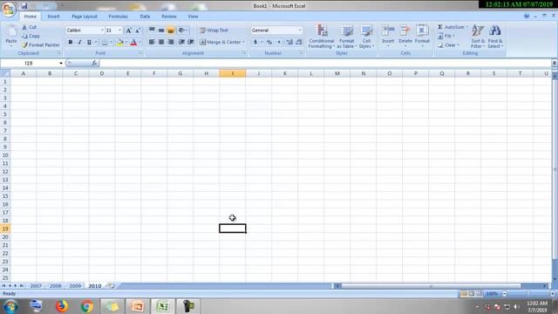Viewport: 558px width, 314px height.
Task: Cut the selected cell contents
Action: (30, 27)
